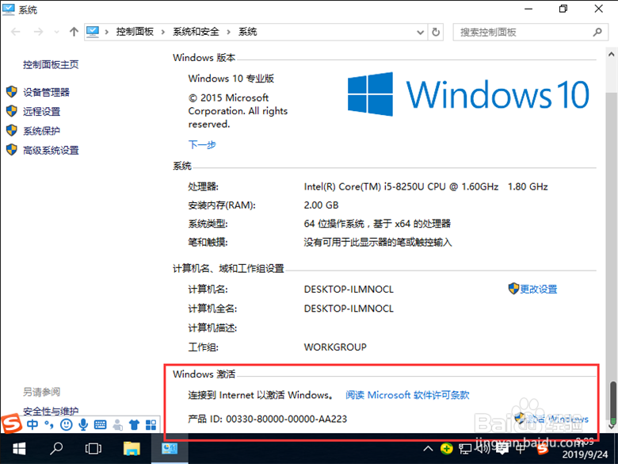618x464 pixels.
Task: Open Task View on taskbar
Action: [x=93, y=449]
